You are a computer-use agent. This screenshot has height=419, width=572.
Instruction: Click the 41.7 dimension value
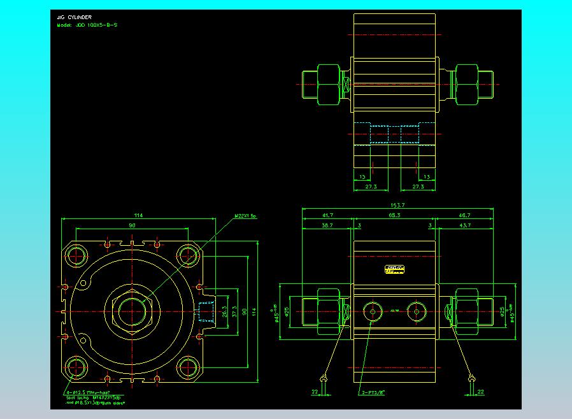(x=327, y=215)
